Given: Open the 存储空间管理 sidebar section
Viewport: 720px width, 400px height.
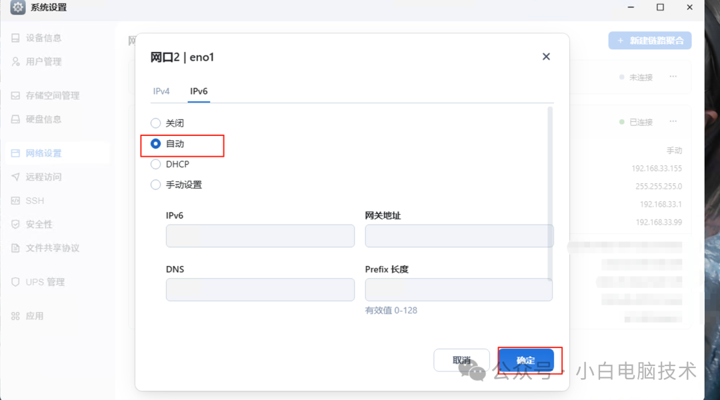Looking at the screenshot, I should coord(47,95).
